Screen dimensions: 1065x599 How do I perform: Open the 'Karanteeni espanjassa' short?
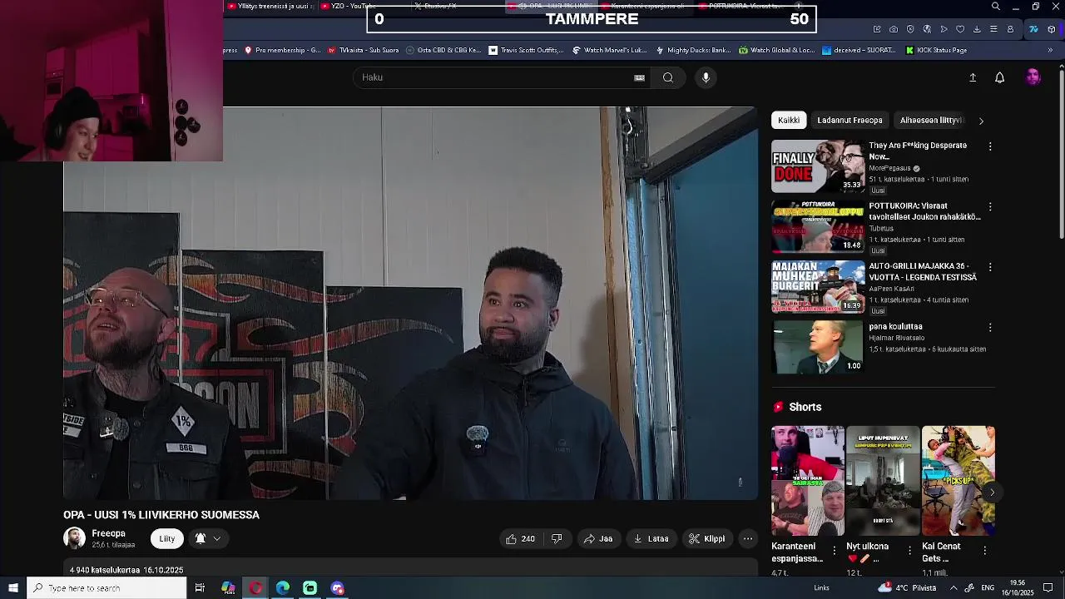click(808, 481)
